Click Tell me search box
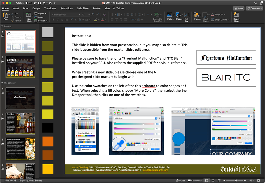Screen dimensions: 265x183 point(118,8)
